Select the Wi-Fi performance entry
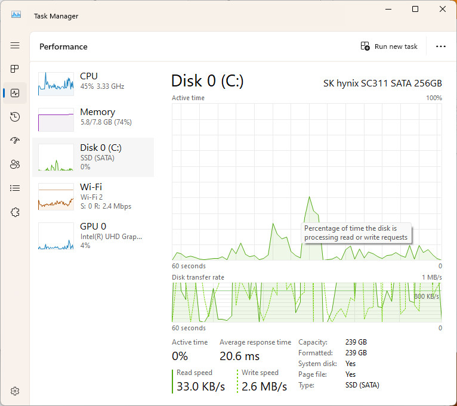Viewport: 457px width, 406px height. point(93,197)
